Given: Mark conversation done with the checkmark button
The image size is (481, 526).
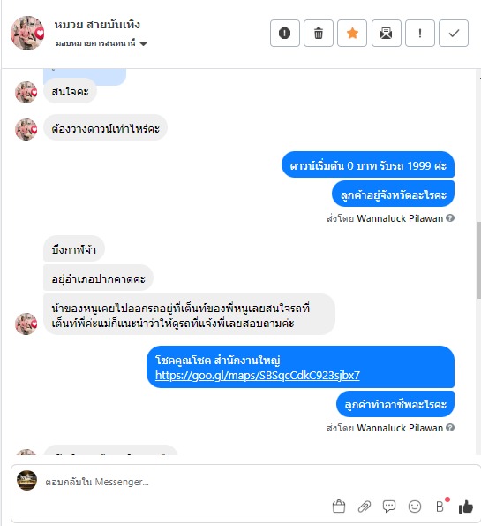Looking at the screenshot, I should tap(454, 34).
